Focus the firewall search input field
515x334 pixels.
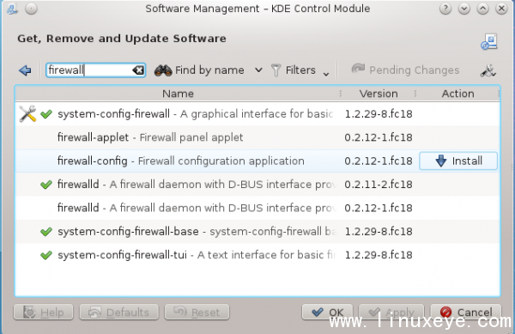coord(89,70)
